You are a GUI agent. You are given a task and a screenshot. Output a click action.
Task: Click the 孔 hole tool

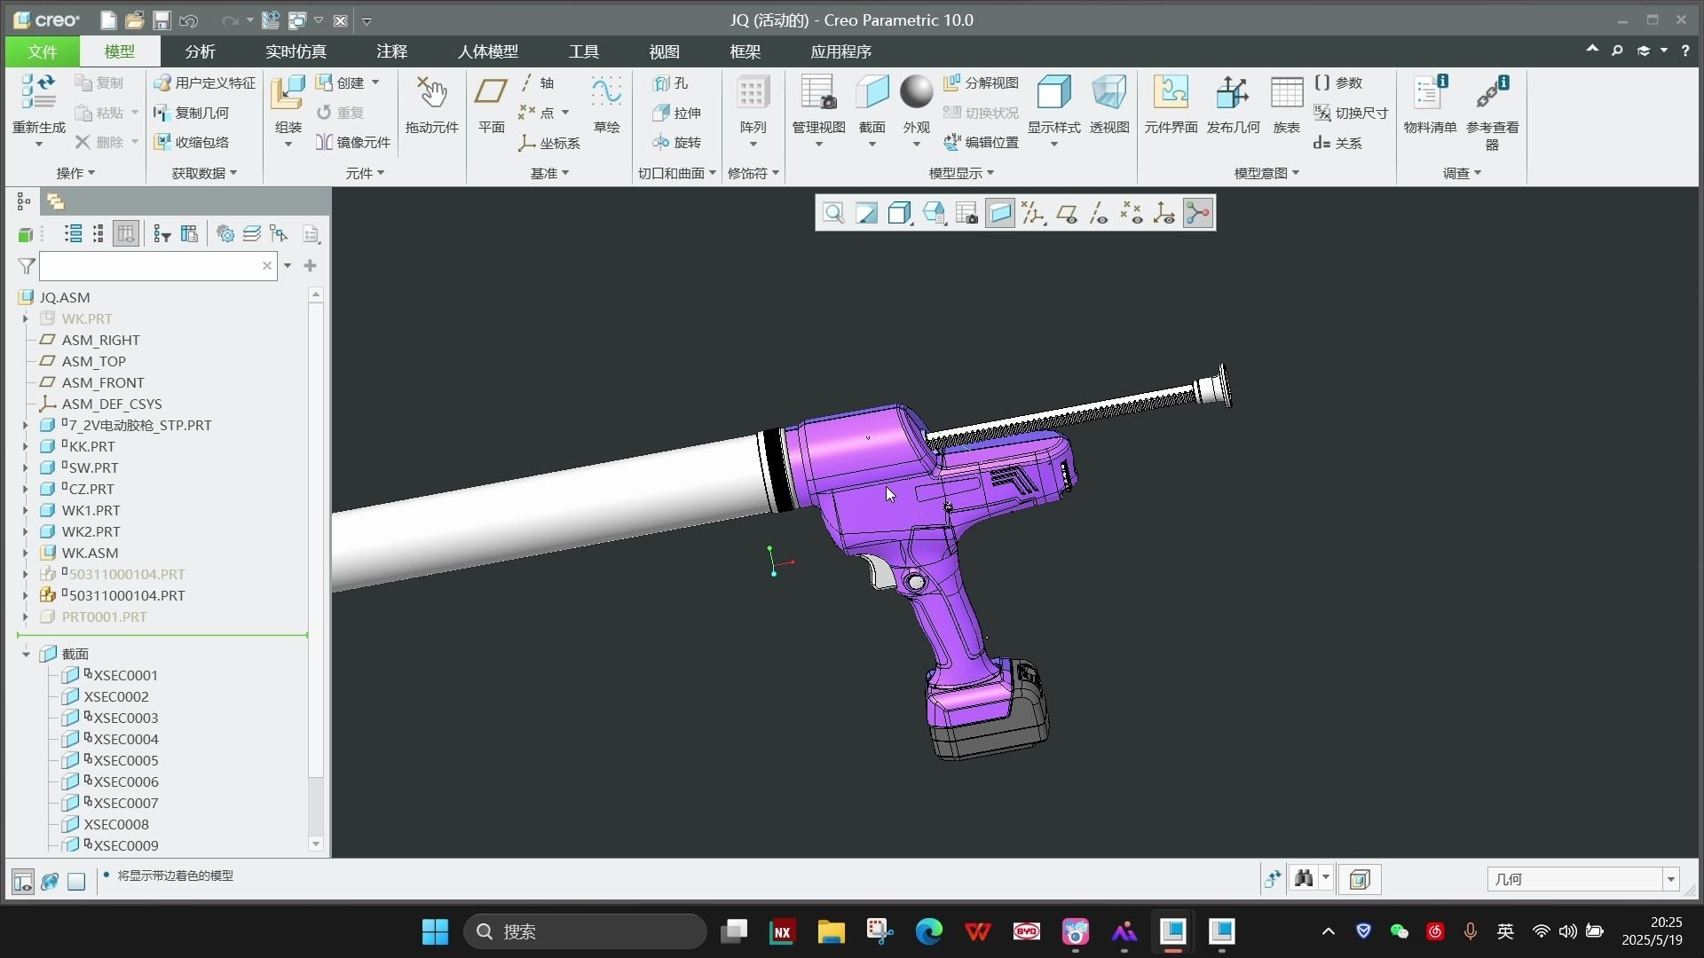click(670, 83)
